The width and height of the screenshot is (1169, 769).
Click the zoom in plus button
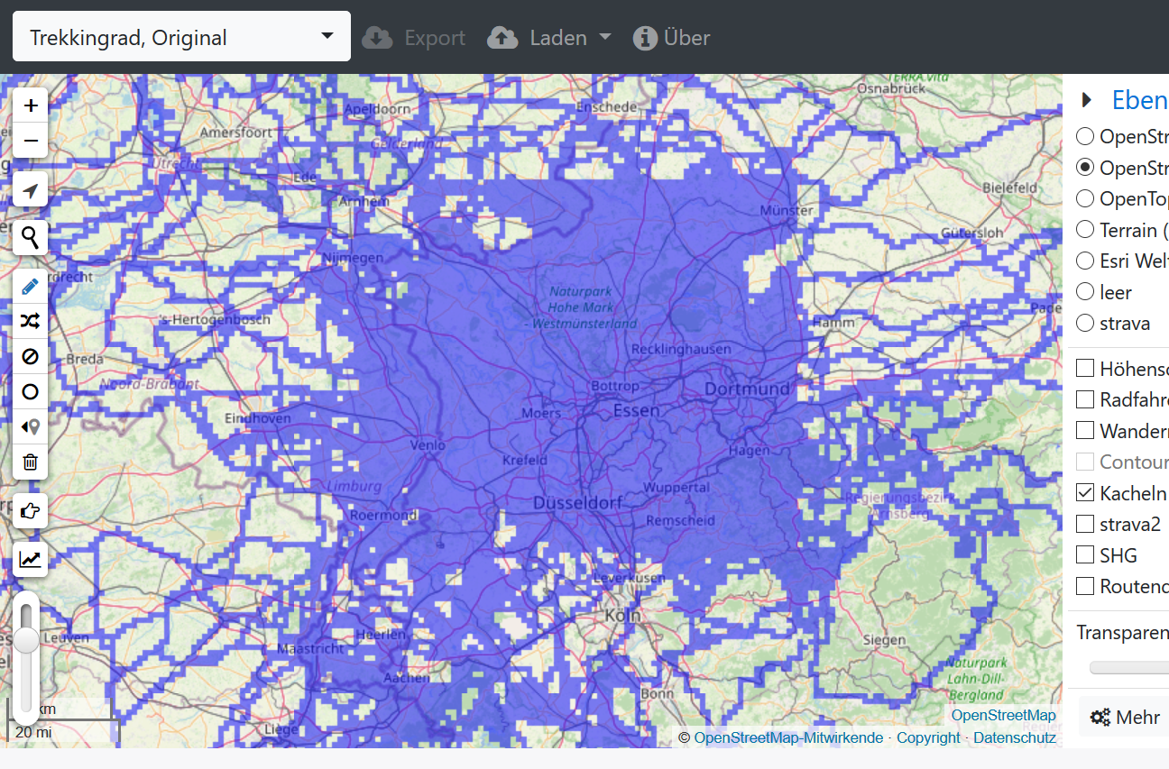(31, 105)
